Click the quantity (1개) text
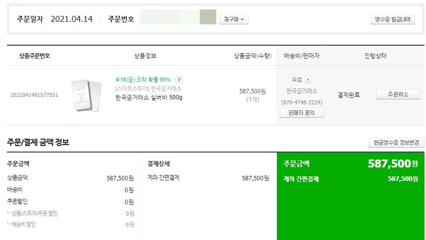 point(253,99)
